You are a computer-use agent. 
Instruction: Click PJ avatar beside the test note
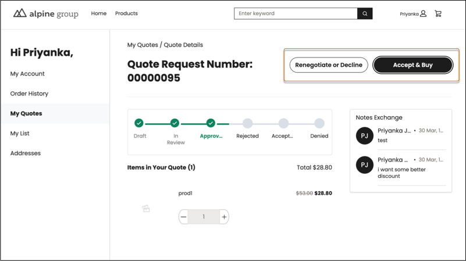click(x=365, y=135)
